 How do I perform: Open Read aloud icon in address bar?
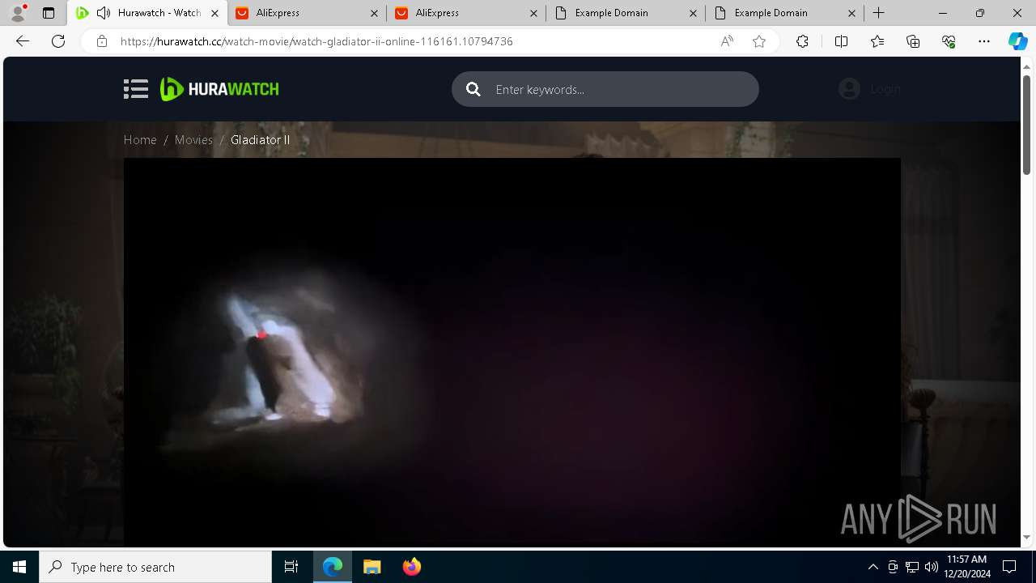[727, 41]
